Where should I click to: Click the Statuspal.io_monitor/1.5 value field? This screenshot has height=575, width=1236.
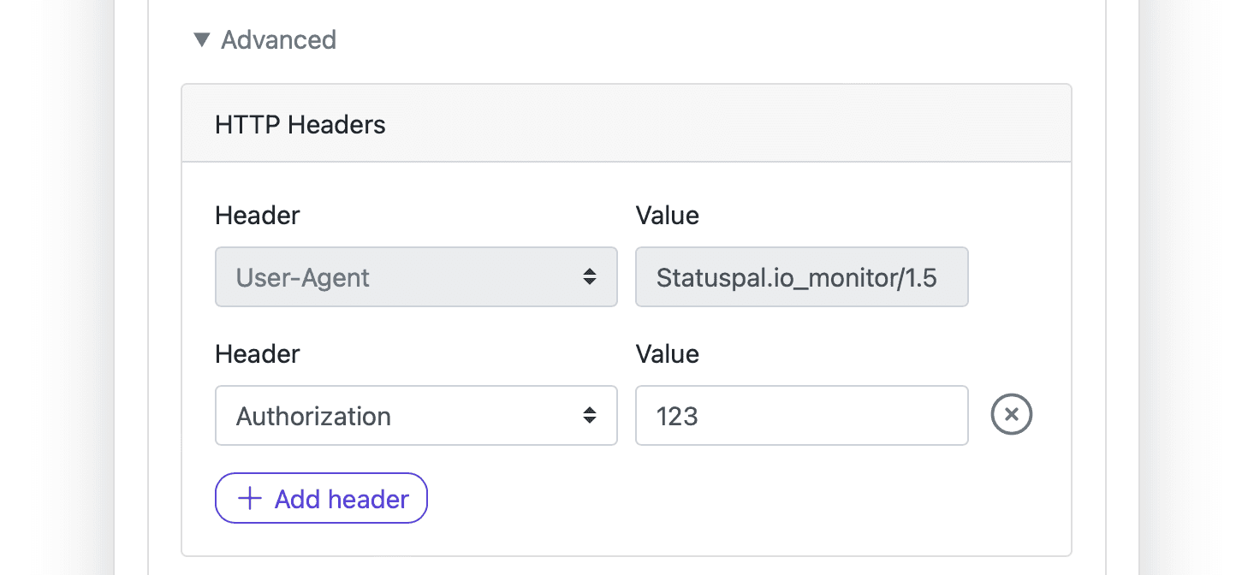point(801,276)
